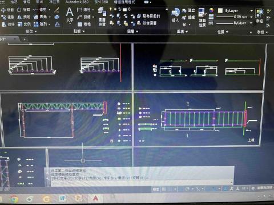The image size is (274, 205).
Task: Expand the Modify (修改) panel
Action: pos(31,31)
